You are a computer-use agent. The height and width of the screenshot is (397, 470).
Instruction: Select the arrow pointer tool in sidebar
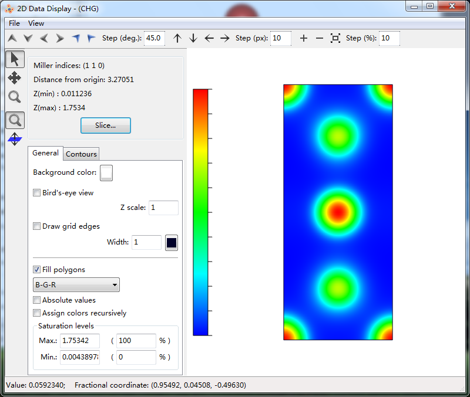[15, 59]
